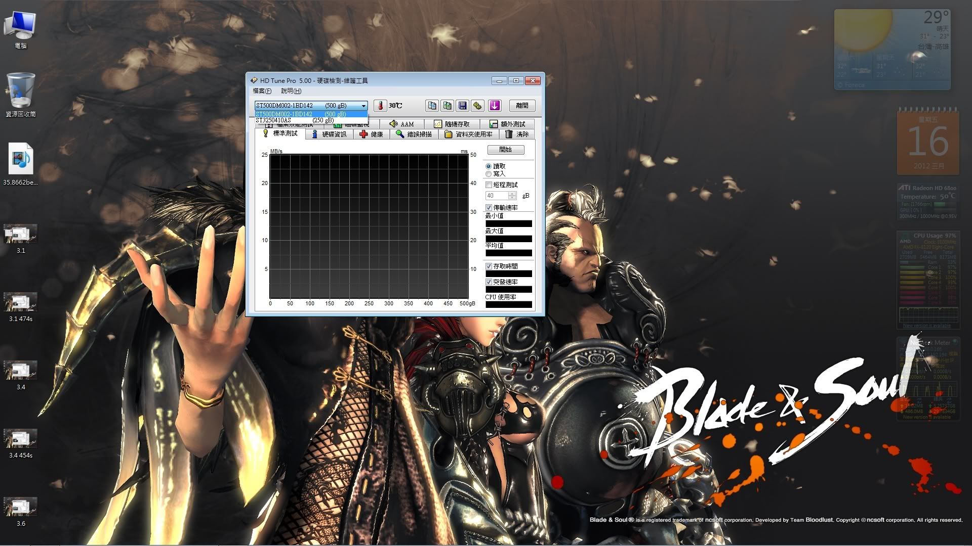Select the 35.8662be media file icon
Viewport: 972px width, 546px height.
coord(20,164)
